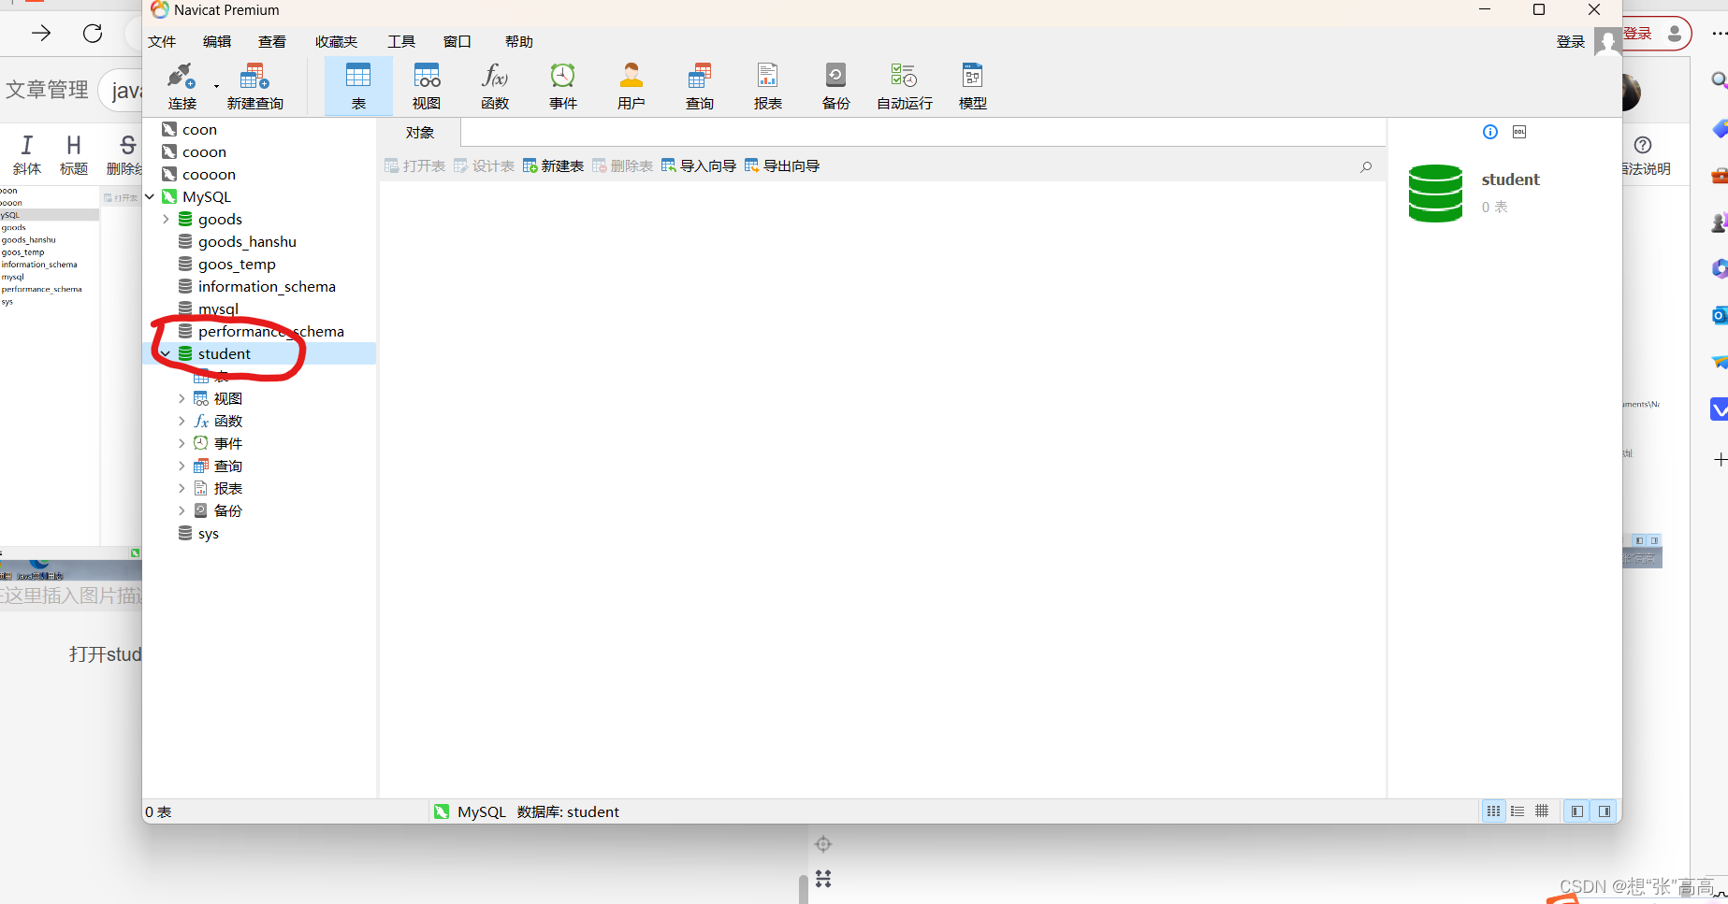Select the coon connection

[199, 130]
